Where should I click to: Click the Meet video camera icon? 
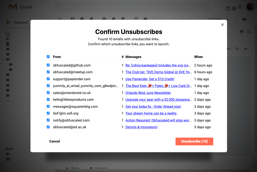pyautogui.click(x=8, y=154)
